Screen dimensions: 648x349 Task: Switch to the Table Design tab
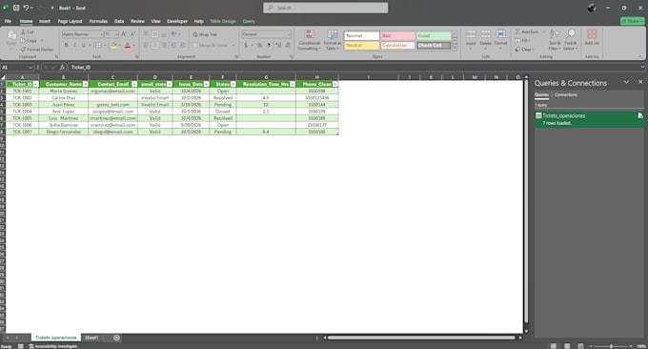pyautogui.click(x=223, y=21)
